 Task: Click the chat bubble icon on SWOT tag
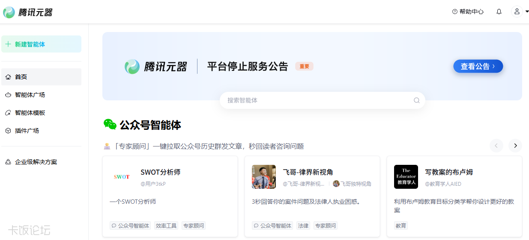(114, 225)
